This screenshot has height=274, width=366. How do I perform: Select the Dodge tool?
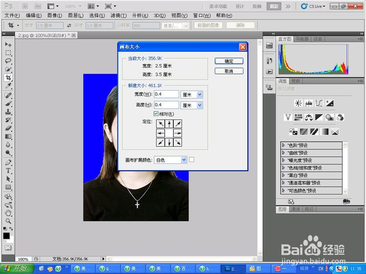(x=8, y=153)
